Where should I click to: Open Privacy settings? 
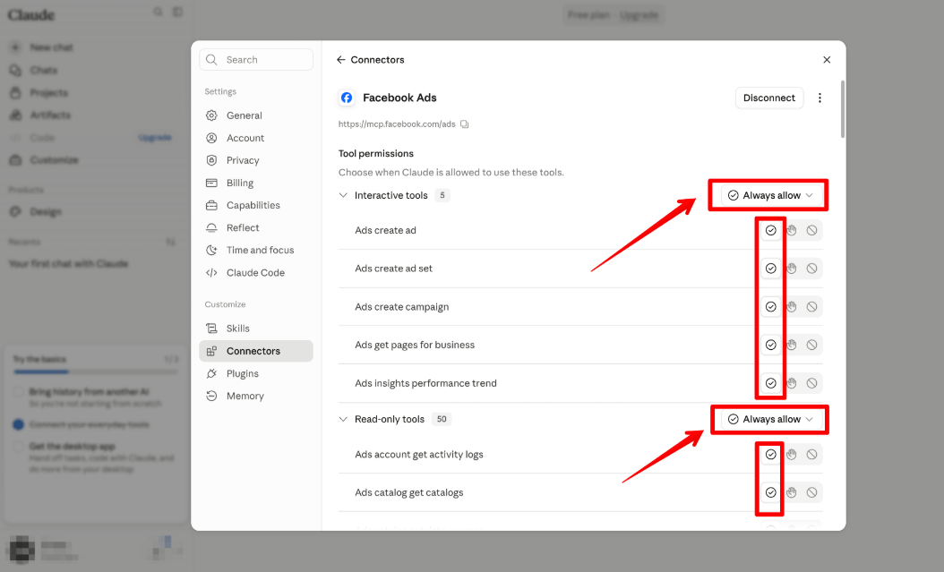(256, 160)
